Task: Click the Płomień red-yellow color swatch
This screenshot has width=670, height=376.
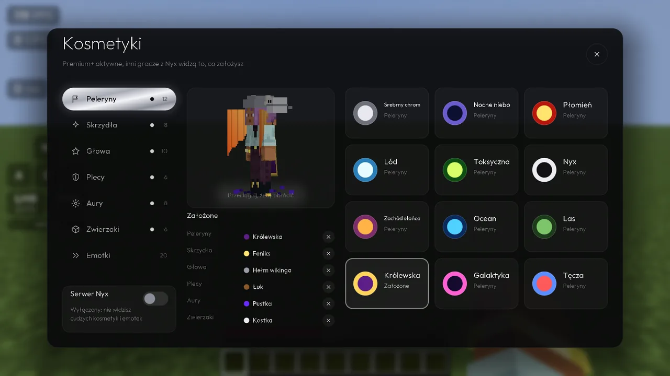Action: coord(544,113)
